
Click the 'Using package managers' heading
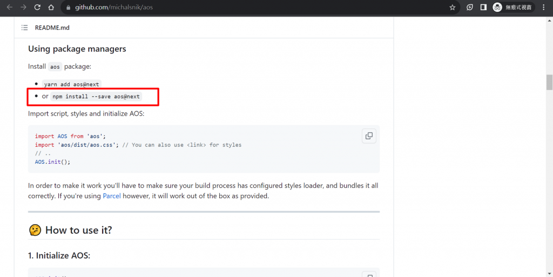[x=77, y=49]
